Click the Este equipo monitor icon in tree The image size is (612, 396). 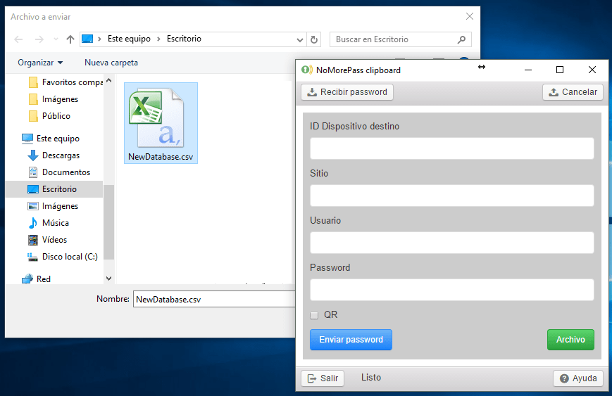pyautogui.click(x=27, y=139)
